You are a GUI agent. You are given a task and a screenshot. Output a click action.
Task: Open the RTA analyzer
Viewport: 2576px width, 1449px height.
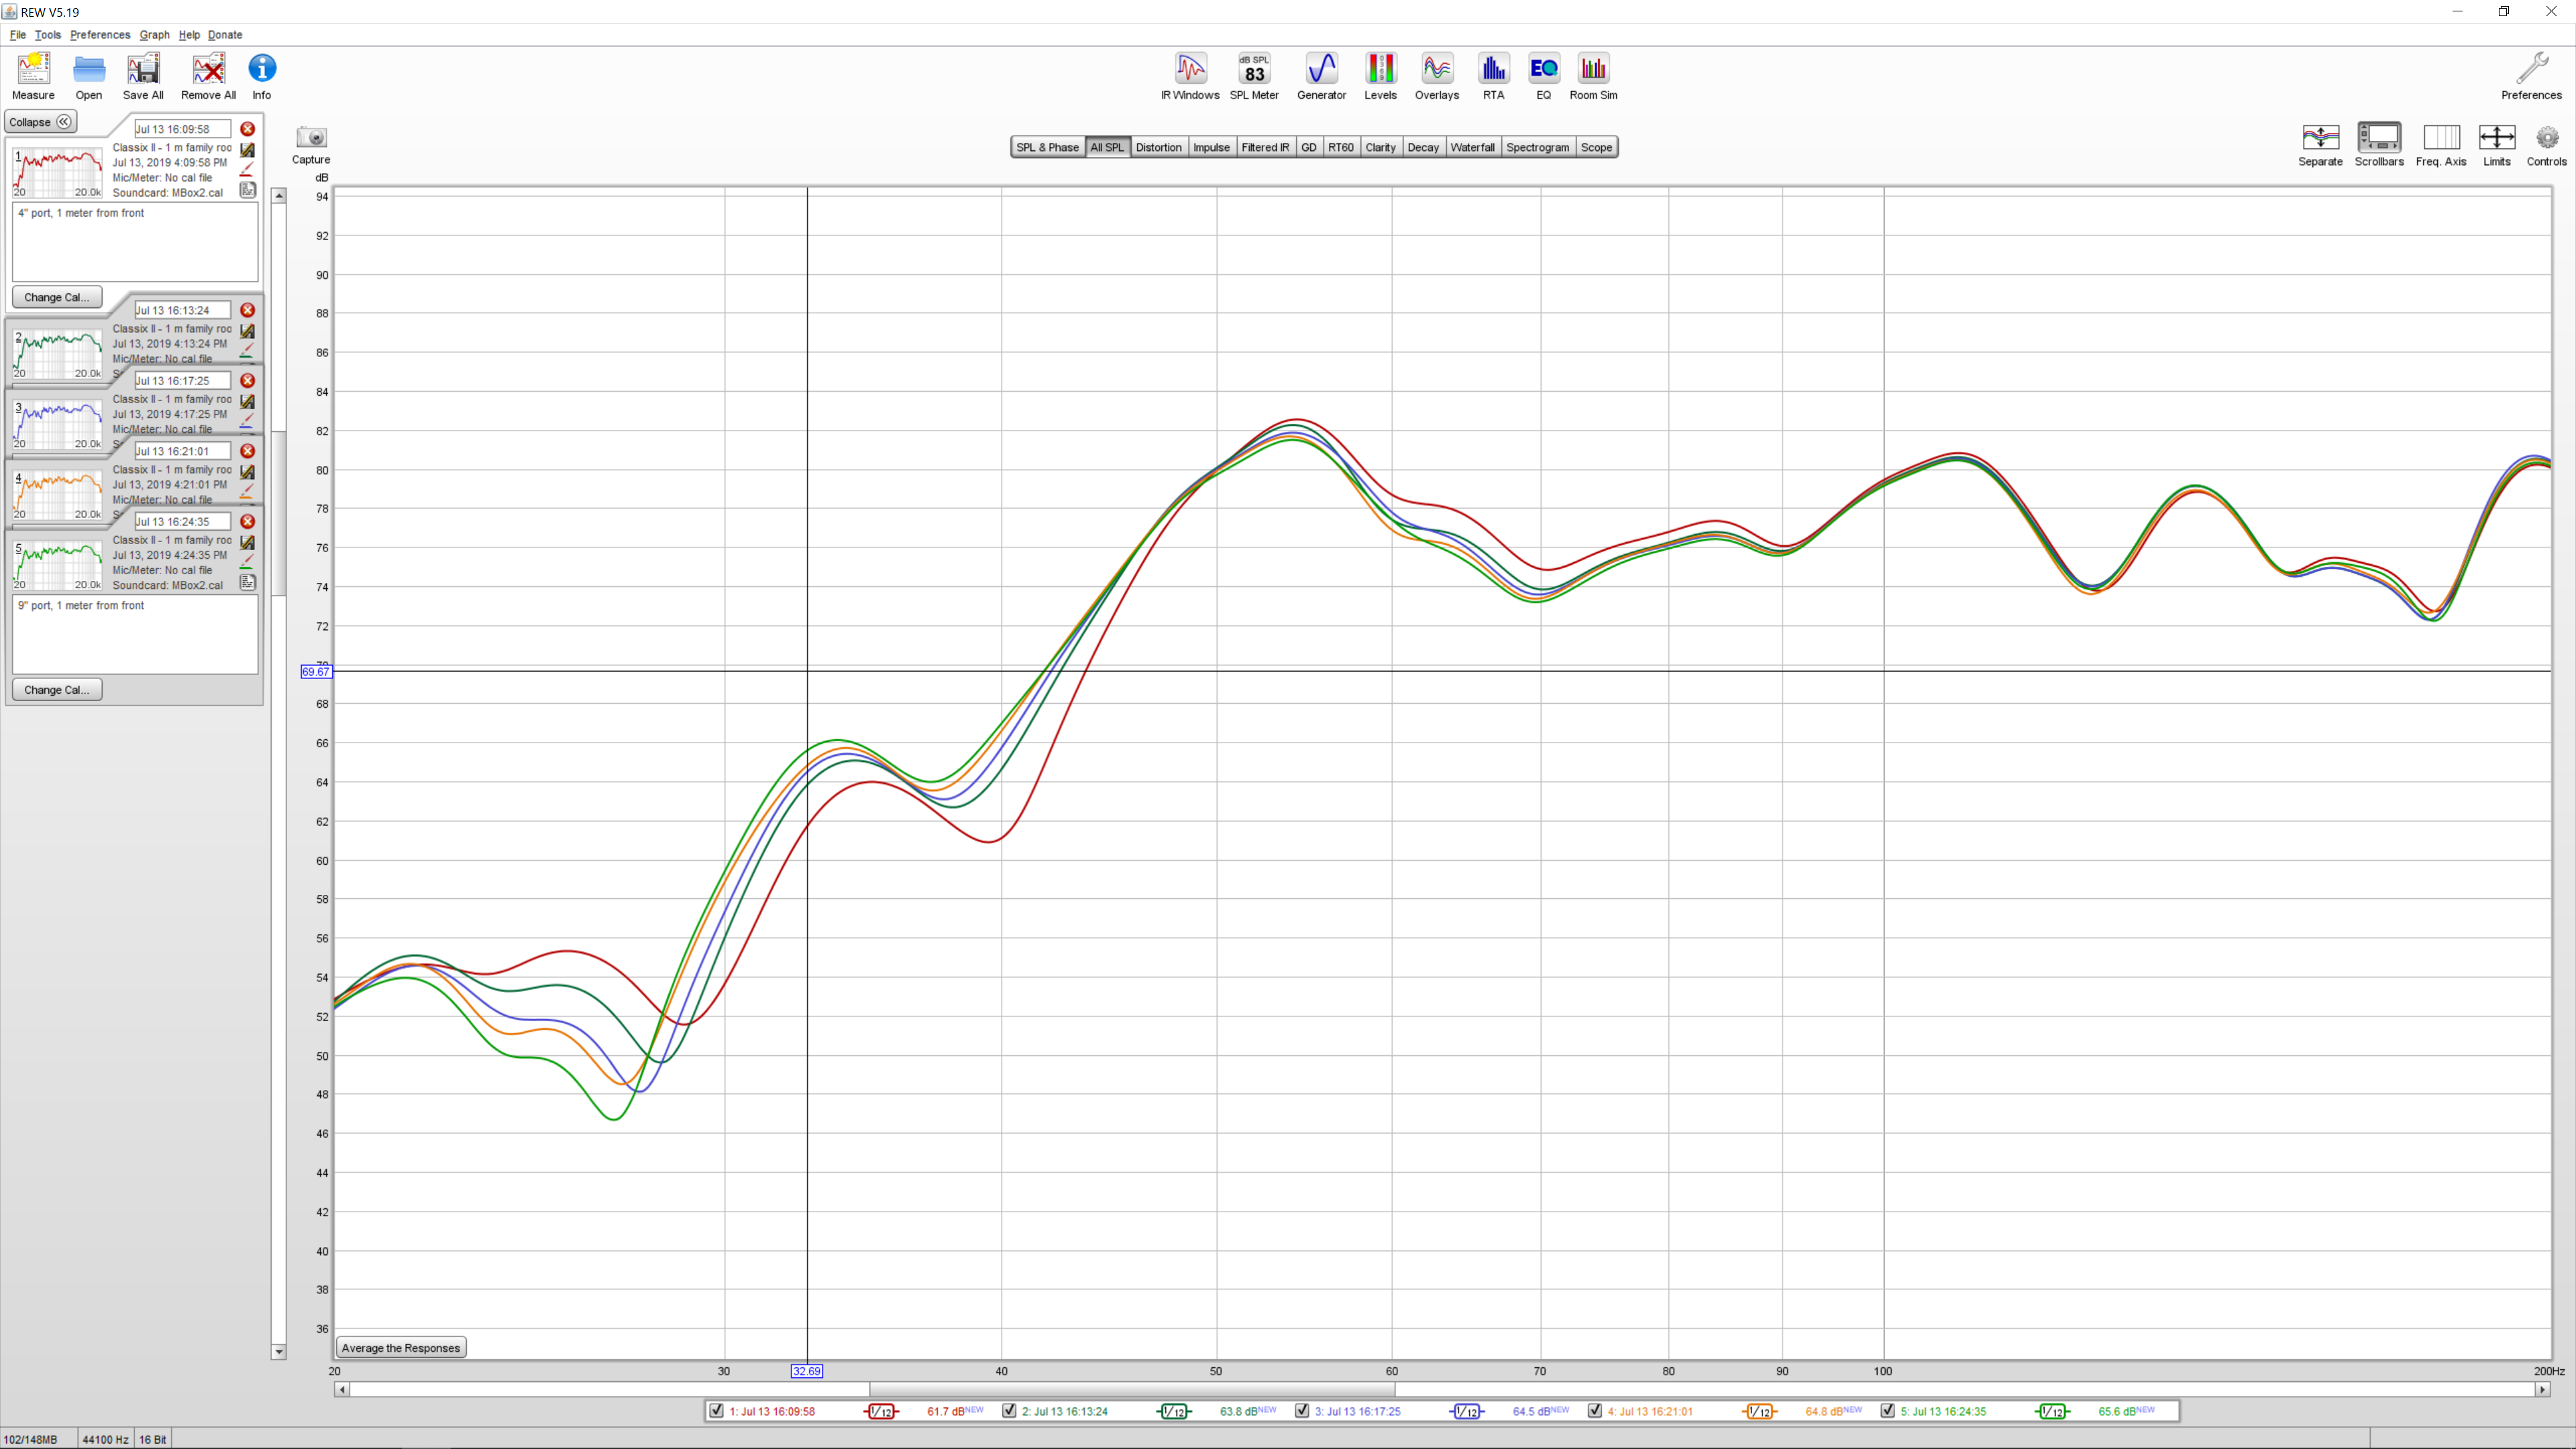pyautogui.click(x=1493, y=76)
